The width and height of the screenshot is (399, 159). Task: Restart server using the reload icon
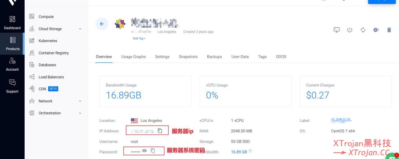tap(363, 30)
